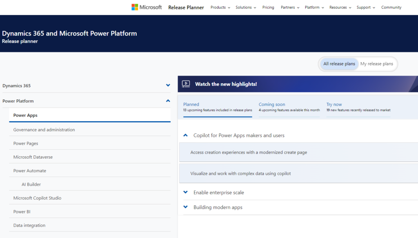
Task: Go to the Pricing page
Action: click(x=268, y=7)
